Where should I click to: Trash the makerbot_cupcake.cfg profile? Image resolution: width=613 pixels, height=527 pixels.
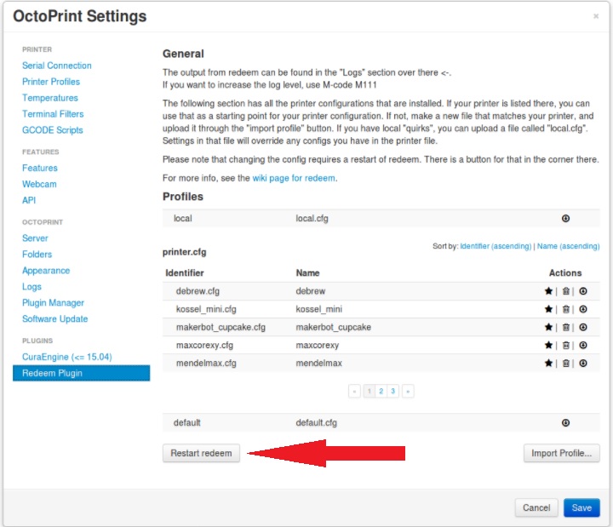[x=565, y=327]
